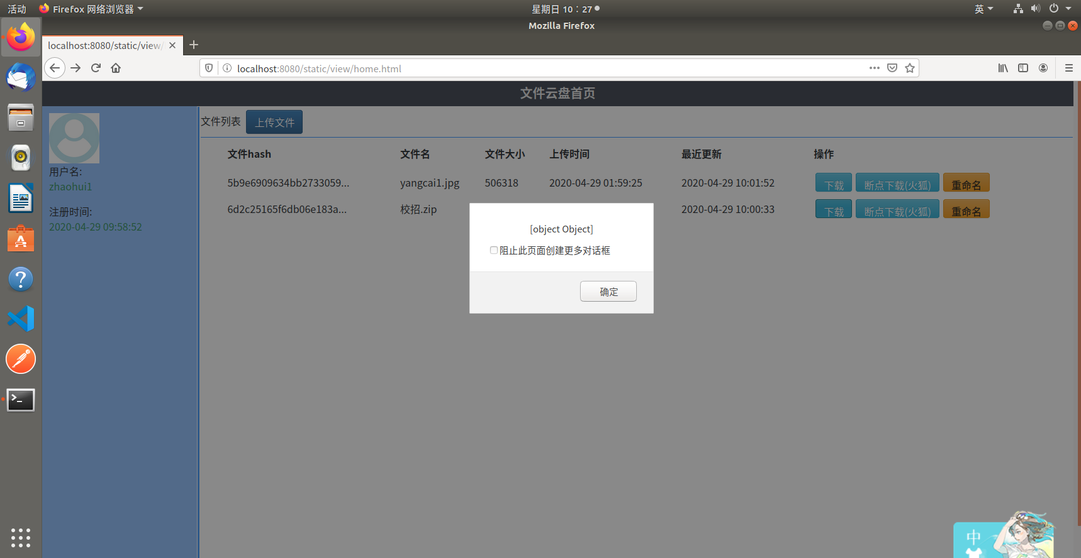
Task: Click upload time 2020-04-29 01:59:25
Action: click(x=596, y=183)
